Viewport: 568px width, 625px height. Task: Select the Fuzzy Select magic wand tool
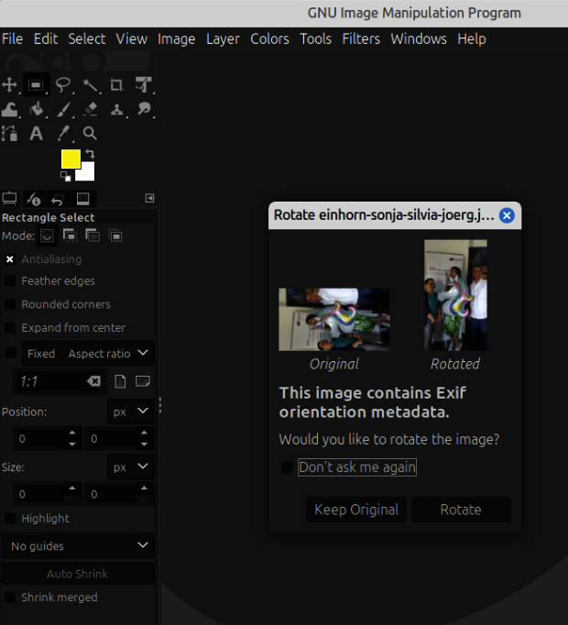pos(90,85)
